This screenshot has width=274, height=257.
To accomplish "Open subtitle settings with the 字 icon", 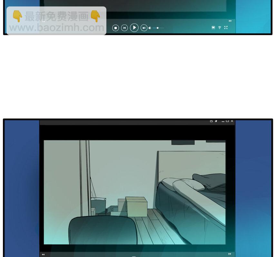I will [x=220, y=28].
